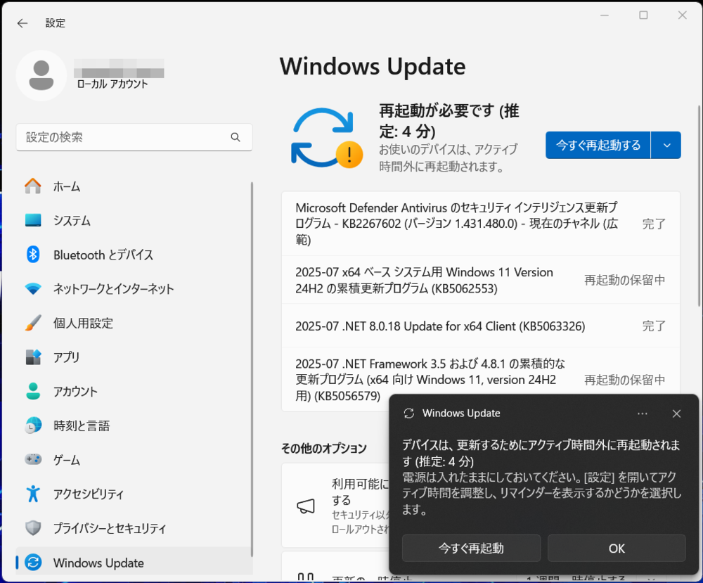The height and width of the screenshot is (583, 703).
Task: Click 再起動の保留中 status for KB5062553
Action: coord(624,280)
